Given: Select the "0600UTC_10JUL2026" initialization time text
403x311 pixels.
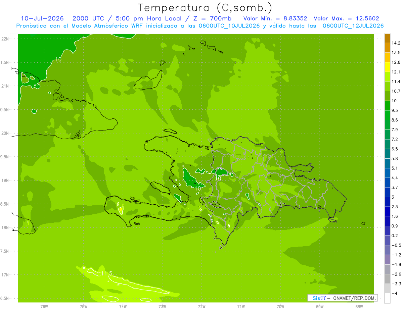Looking at the screenshot, I should point(230,26).
